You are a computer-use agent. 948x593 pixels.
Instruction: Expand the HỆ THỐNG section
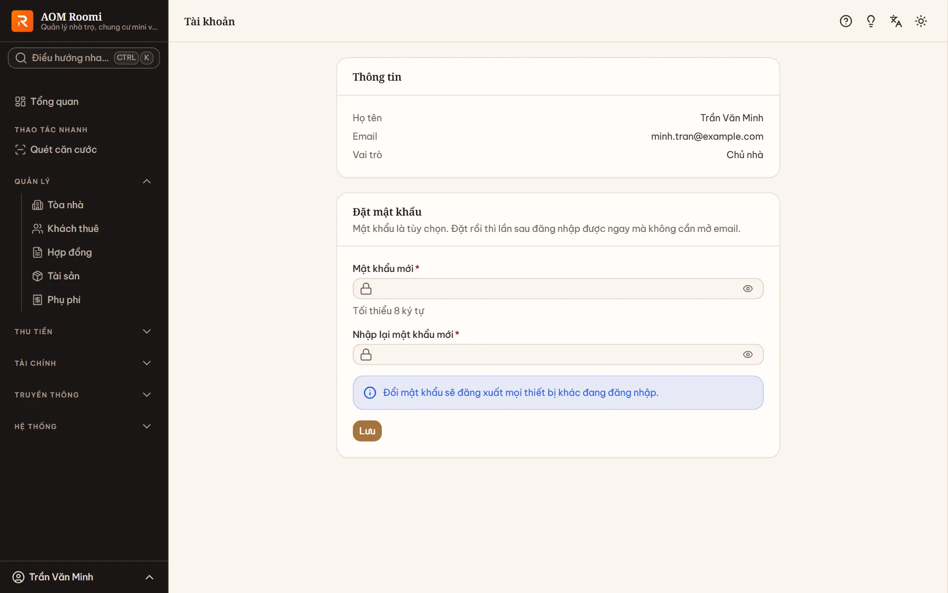point(147,426)
